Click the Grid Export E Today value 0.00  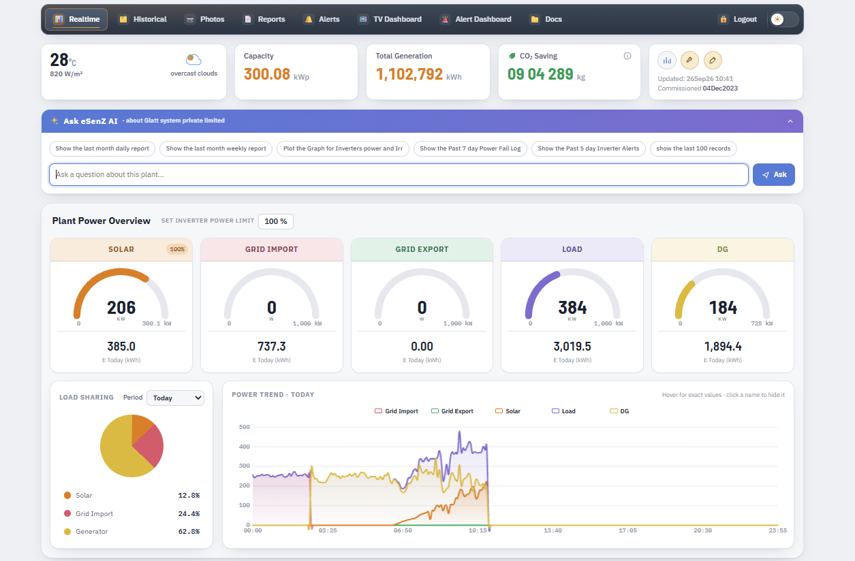[422, 347]
